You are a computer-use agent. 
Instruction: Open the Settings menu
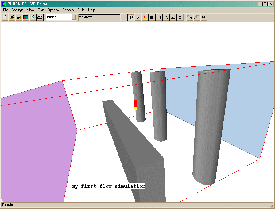tap(17, 10)
